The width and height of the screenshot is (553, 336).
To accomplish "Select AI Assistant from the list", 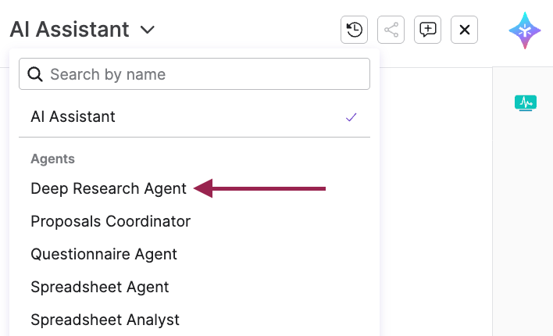I will tap(73, 116).
